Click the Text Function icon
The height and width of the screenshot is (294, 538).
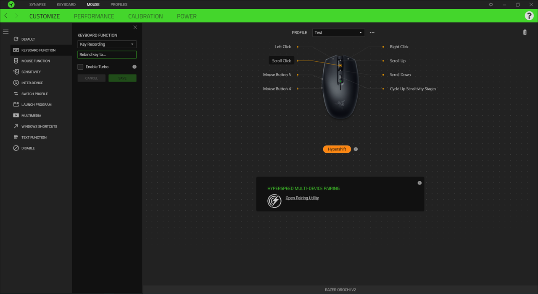(16, 137)
